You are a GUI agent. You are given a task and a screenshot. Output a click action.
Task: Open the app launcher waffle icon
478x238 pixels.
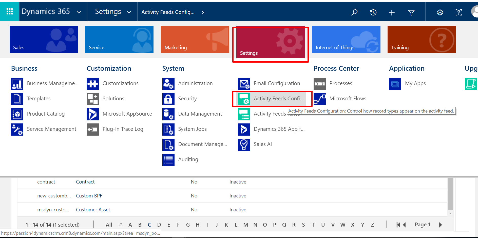[x=10, y=12]
